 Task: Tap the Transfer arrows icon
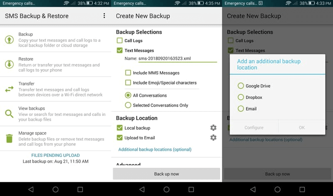click(x=9, y=89)
